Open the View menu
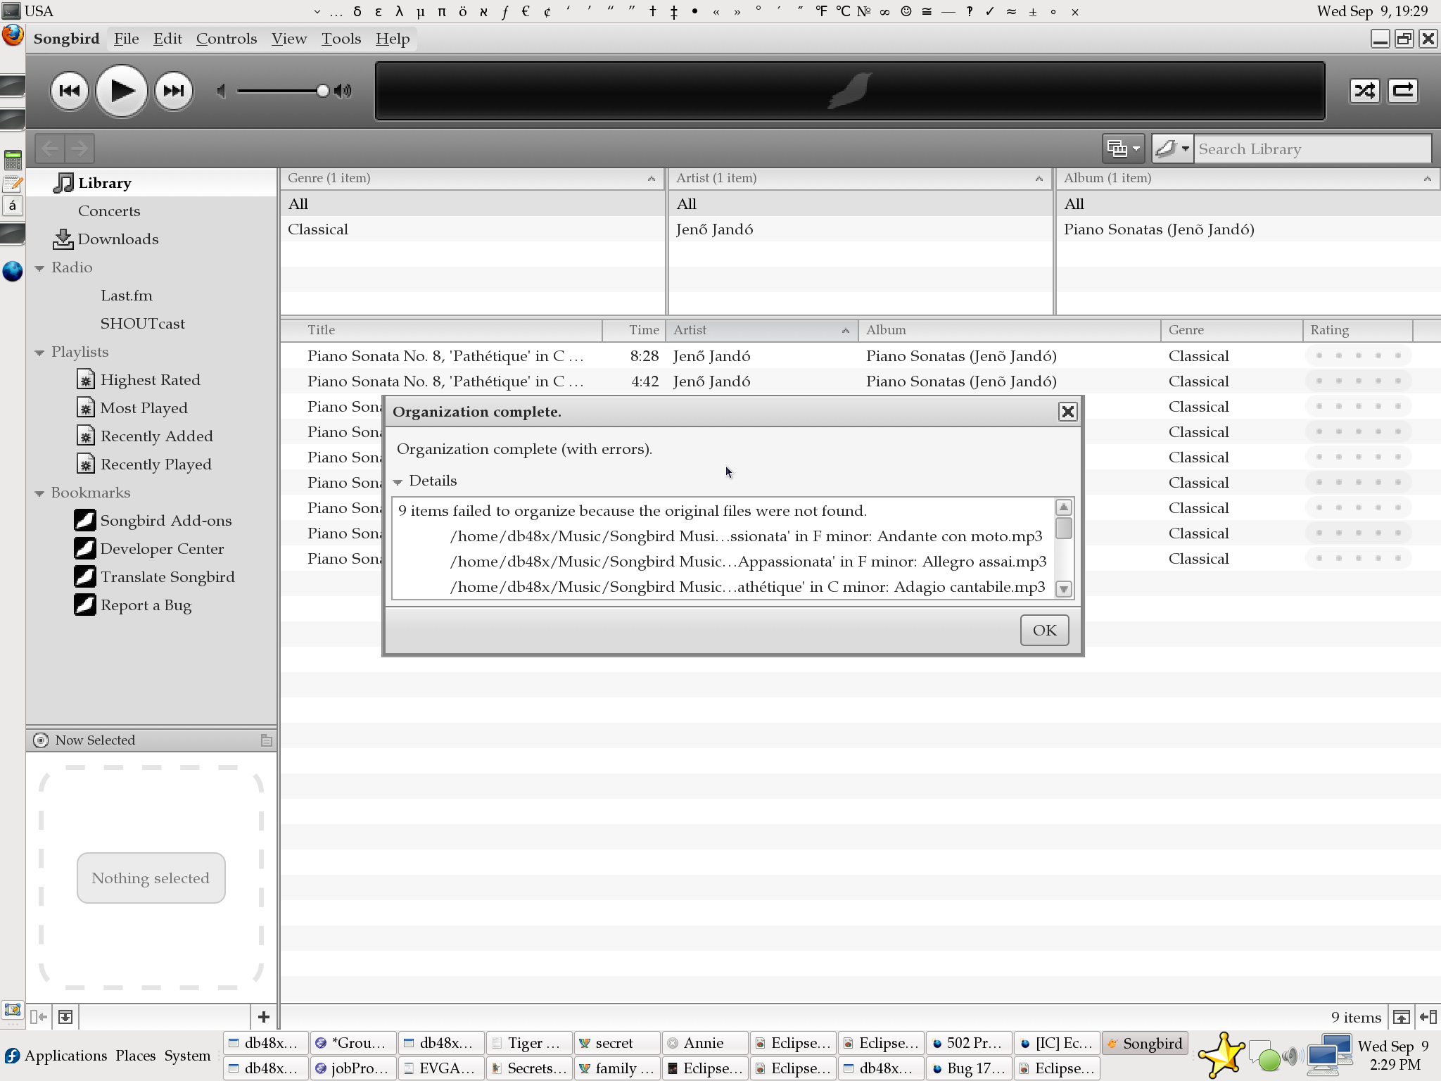Screen dimensions: 1441x1081 point(288,39)
